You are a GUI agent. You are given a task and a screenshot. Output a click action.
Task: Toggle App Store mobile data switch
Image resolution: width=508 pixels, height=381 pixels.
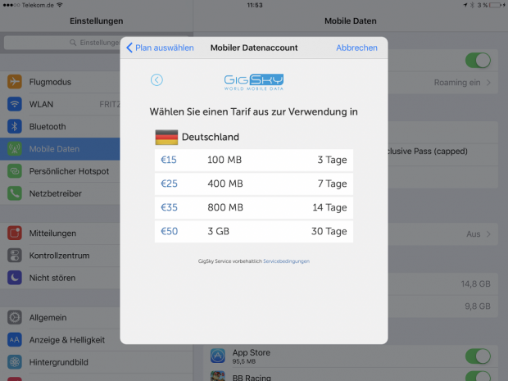click(478, 356)
